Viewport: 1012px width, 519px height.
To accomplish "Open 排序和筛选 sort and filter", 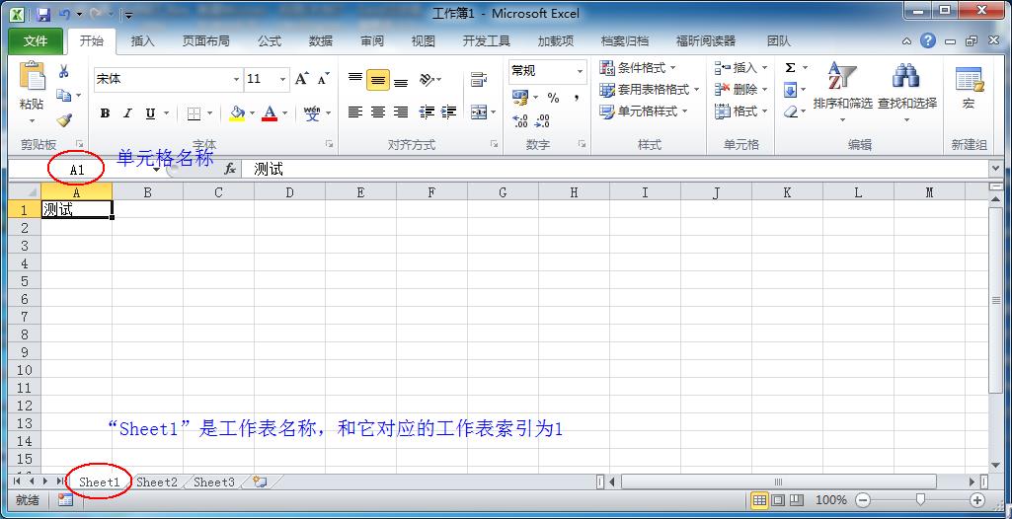I will pyautogui.click(x=842, y=93).
